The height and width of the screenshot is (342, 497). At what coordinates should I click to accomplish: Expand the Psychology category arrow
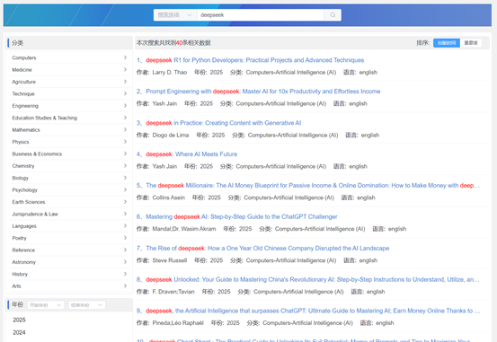pyautogui.click(x=125, y=189)
